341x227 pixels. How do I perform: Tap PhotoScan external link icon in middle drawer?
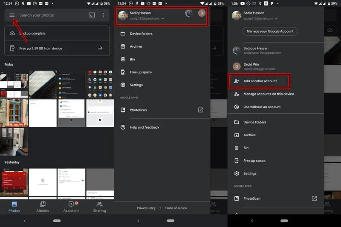tap(200, 110)
